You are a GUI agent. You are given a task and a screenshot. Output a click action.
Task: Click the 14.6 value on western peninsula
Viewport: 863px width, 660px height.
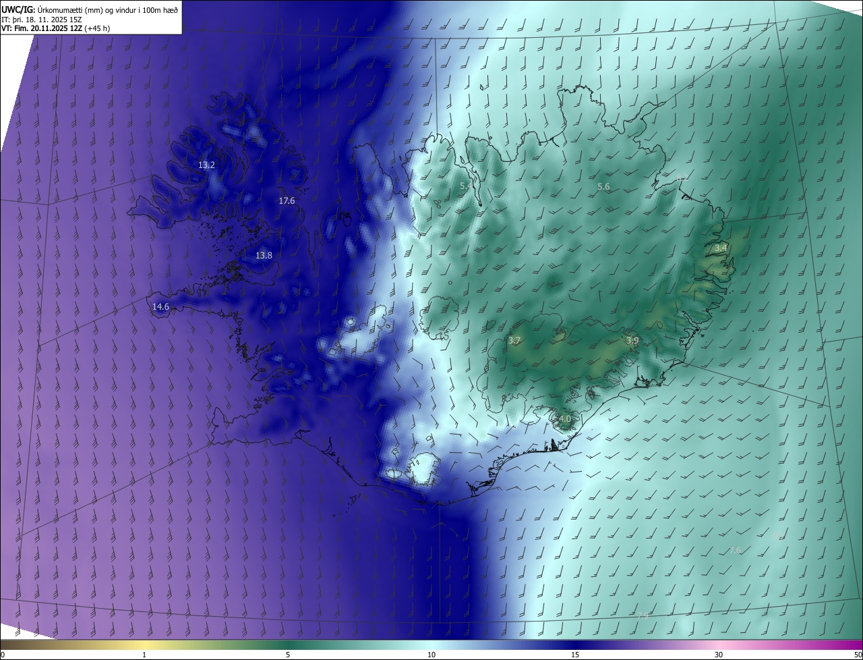(x=160, y=307)
